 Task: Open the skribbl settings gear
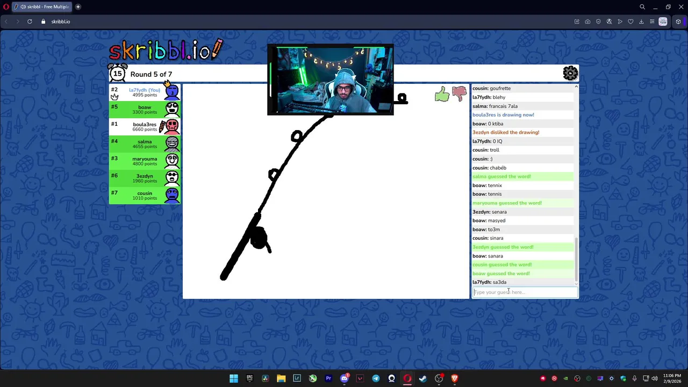(570, 73)
